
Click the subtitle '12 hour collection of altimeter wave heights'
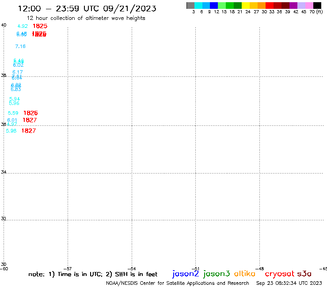pos(86,18)
